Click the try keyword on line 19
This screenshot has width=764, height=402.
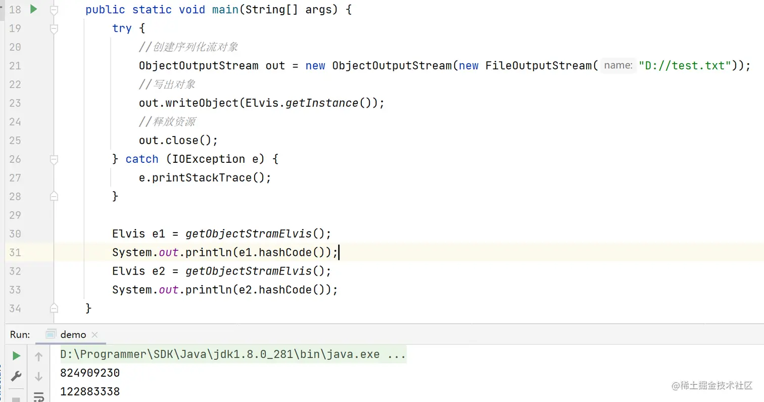[122, 28]
